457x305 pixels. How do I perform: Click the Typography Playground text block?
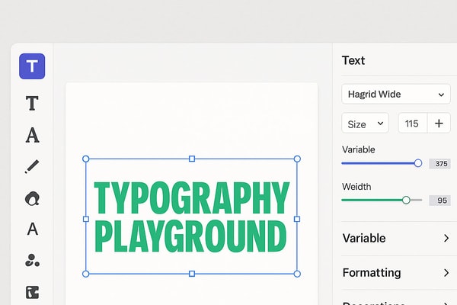click(191, 217)
